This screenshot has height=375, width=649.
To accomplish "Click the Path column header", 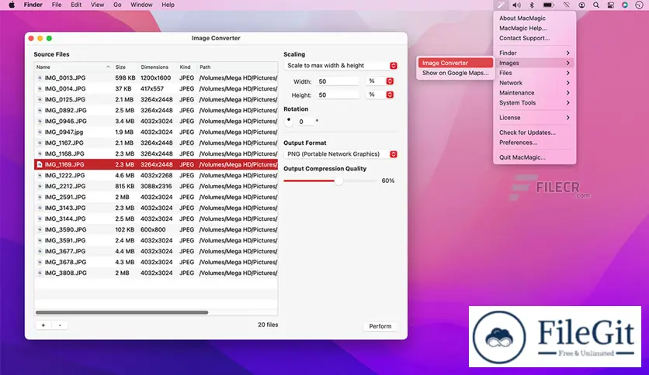I will [x=238, y=67].
